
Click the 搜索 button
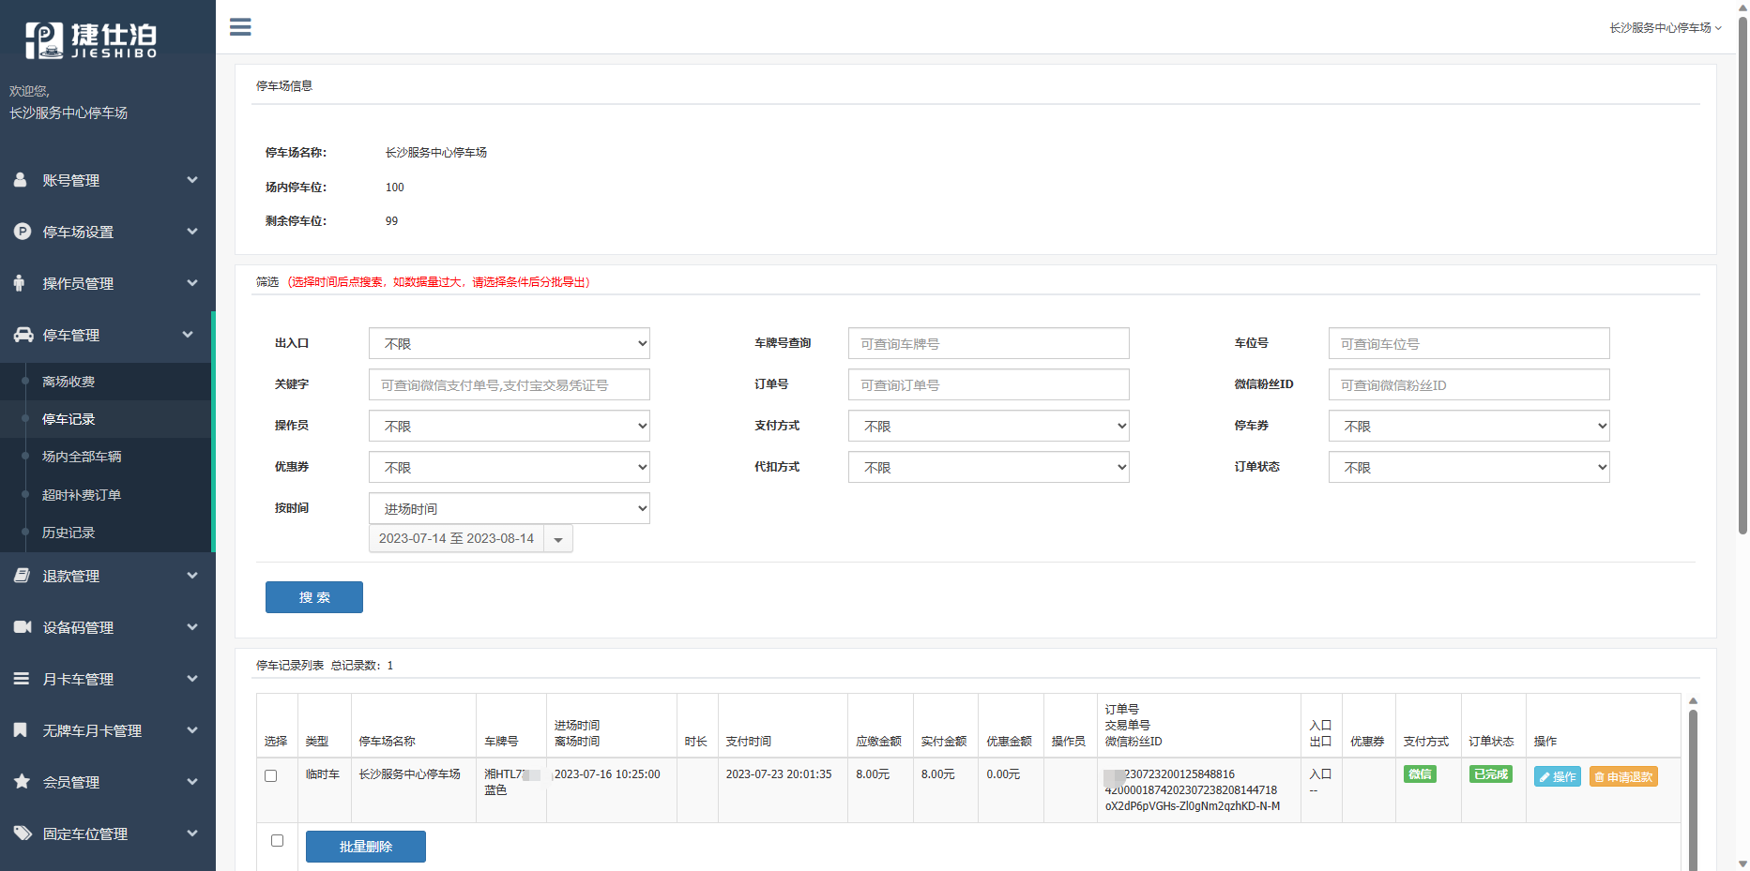coord(314,597)
